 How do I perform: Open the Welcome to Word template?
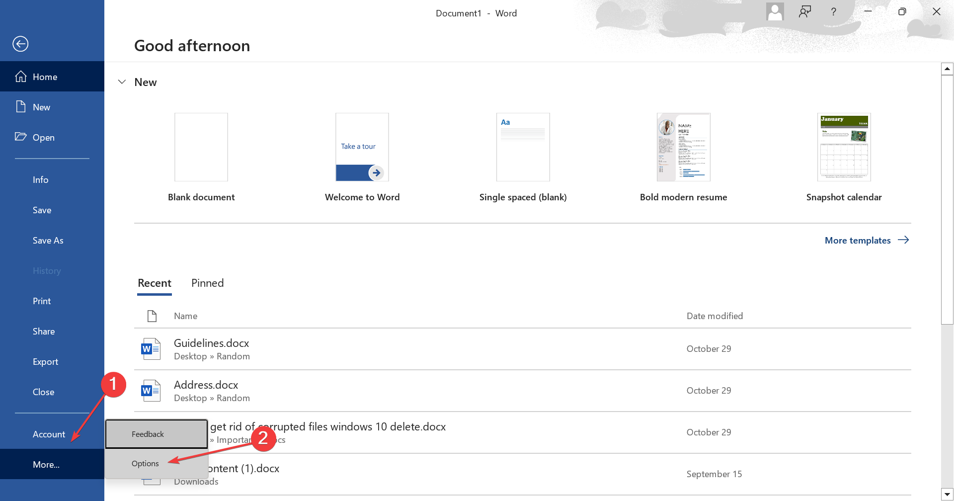coord(362,157)
